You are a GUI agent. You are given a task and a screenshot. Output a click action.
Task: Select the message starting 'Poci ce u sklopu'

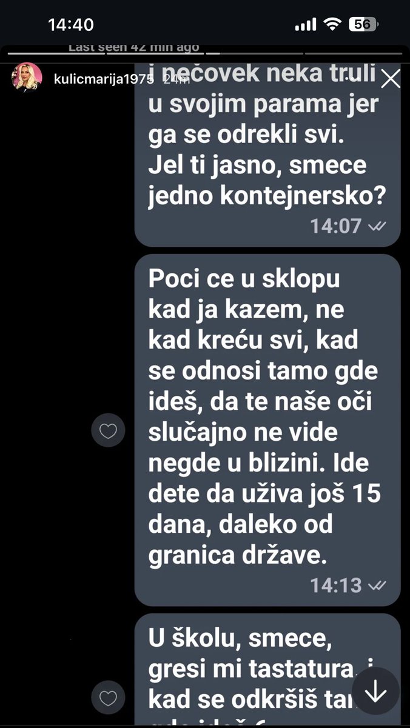(267, 430)
